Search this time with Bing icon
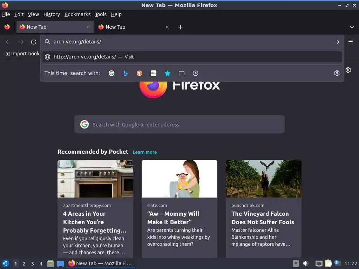Image resolution: width=359 pixels, height=269 pixels. pos(126,73)
